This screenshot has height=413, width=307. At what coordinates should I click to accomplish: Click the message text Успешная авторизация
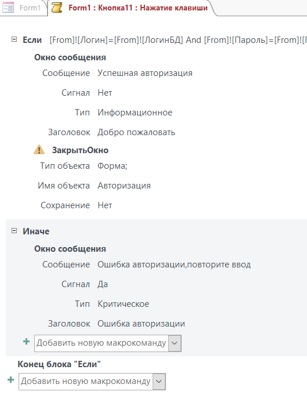tap(145, 73)
